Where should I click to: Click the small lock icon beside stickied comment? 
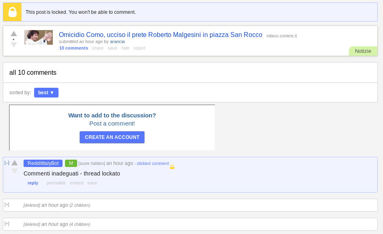172,167
